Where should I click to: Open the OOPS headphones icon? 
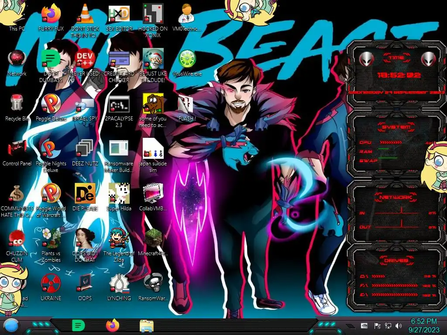85,287
